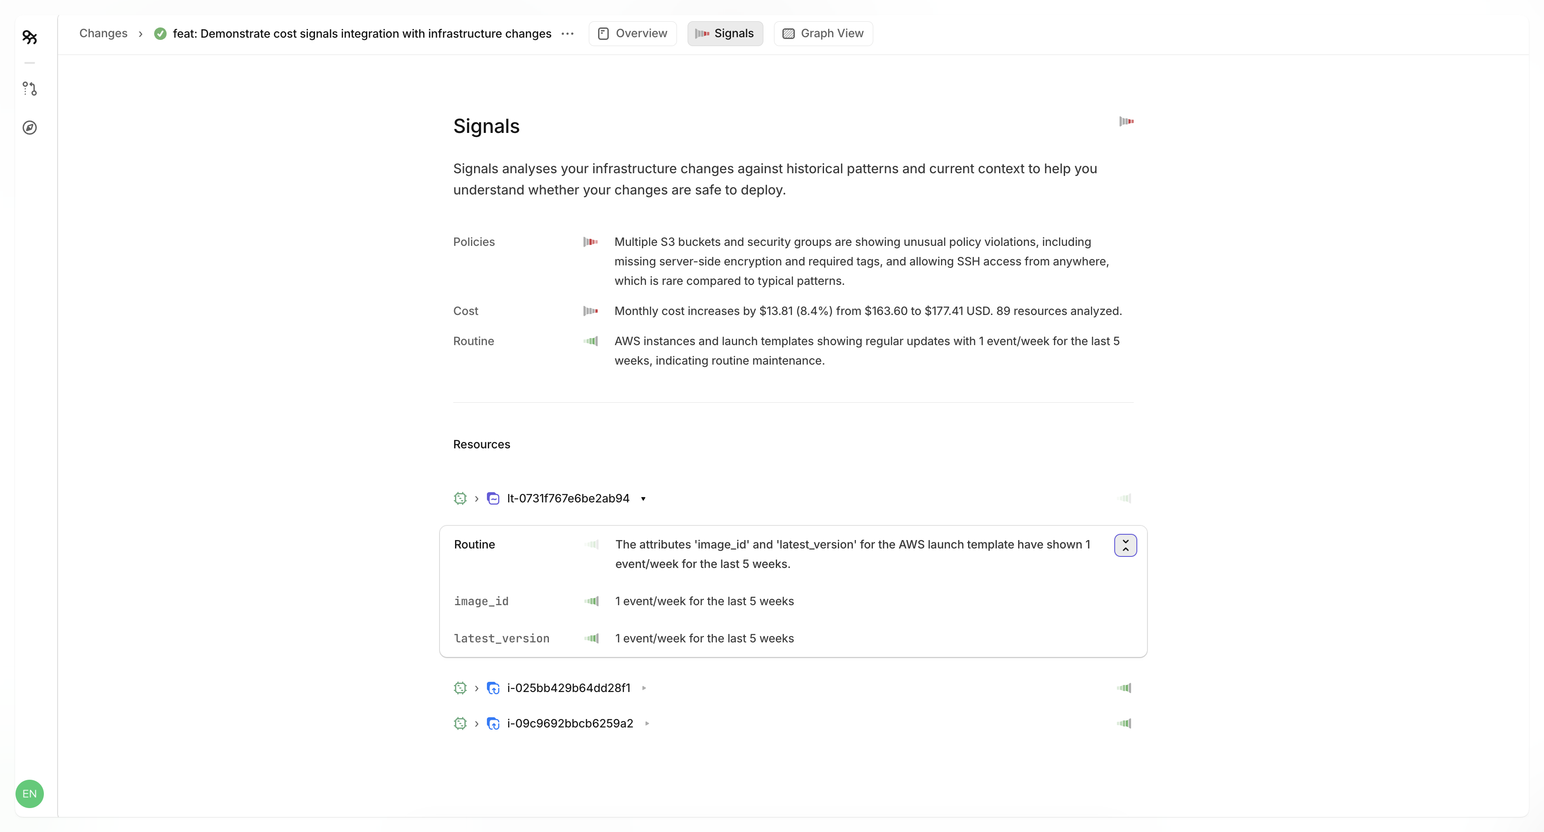Click the signal bars for i-025bb429b64dd28f1
Image resolution: width=1544 pixels, height=832 pixels.
pos(1124,688)
